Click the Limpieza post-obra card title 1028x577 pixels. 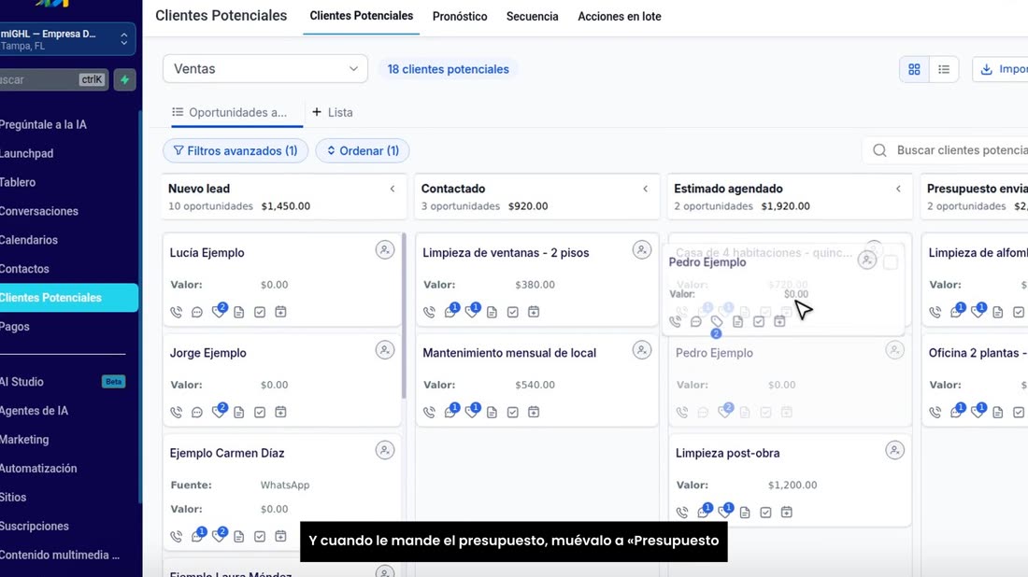pos(728,453)
